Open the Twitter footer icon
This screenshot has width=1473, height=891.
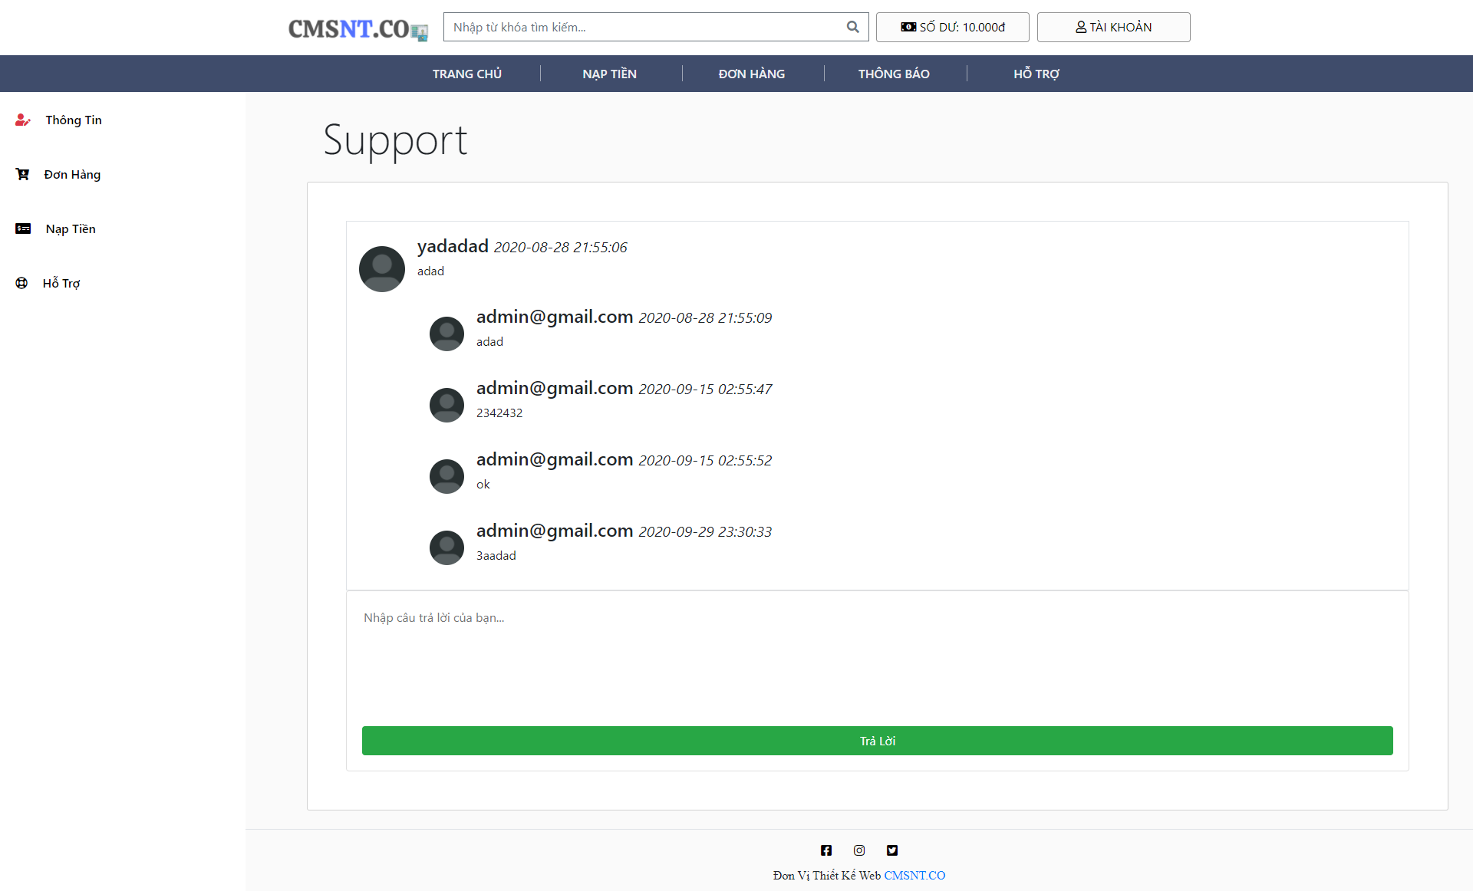pyautogui.click(x=892, y=850)
